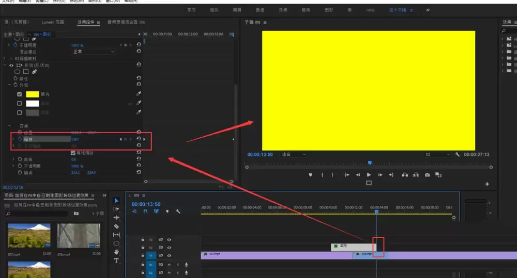Use eyedropper next to white stroke swatch
The height and width of the screenshot is (278, 517).
point(139,103)
